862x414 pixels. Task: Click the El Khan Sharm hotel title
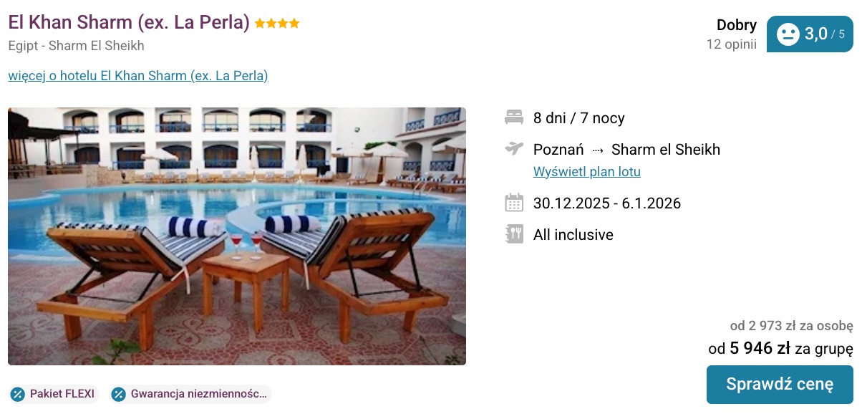pyautogui.click(x=126, y=22)
